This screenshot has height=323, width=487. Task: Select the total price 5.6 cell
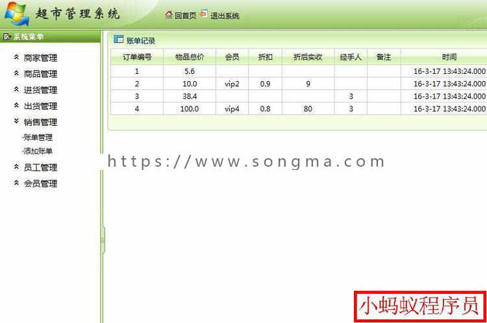(190, 71)
